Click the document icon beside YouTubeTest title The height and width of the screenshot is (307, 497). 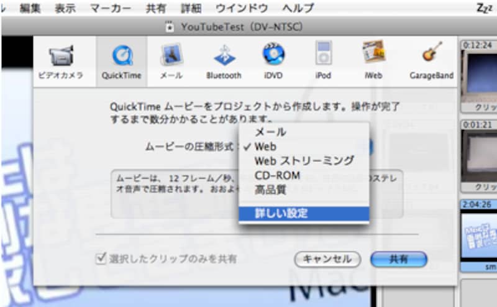click(170, 27)
